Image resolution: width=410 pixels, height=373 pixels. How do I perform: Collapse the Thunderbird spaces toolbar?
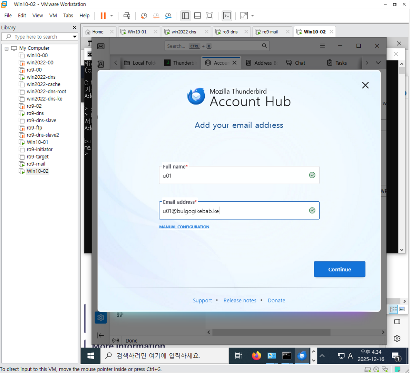(101, 335)
